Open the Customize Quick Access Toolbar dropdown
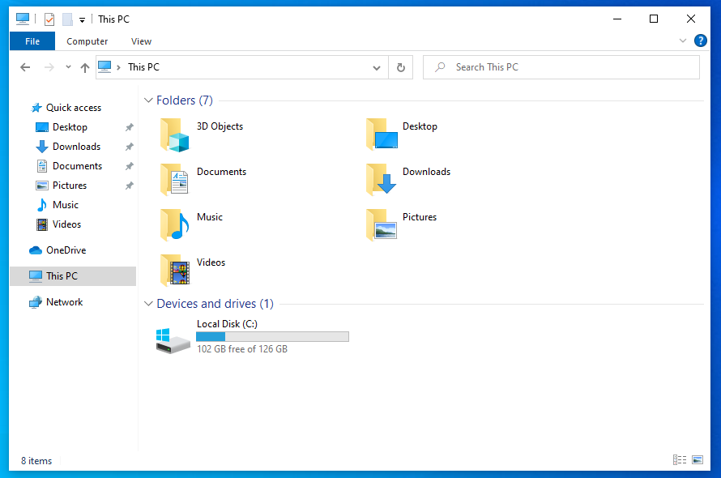 click(x=82, y=19)
